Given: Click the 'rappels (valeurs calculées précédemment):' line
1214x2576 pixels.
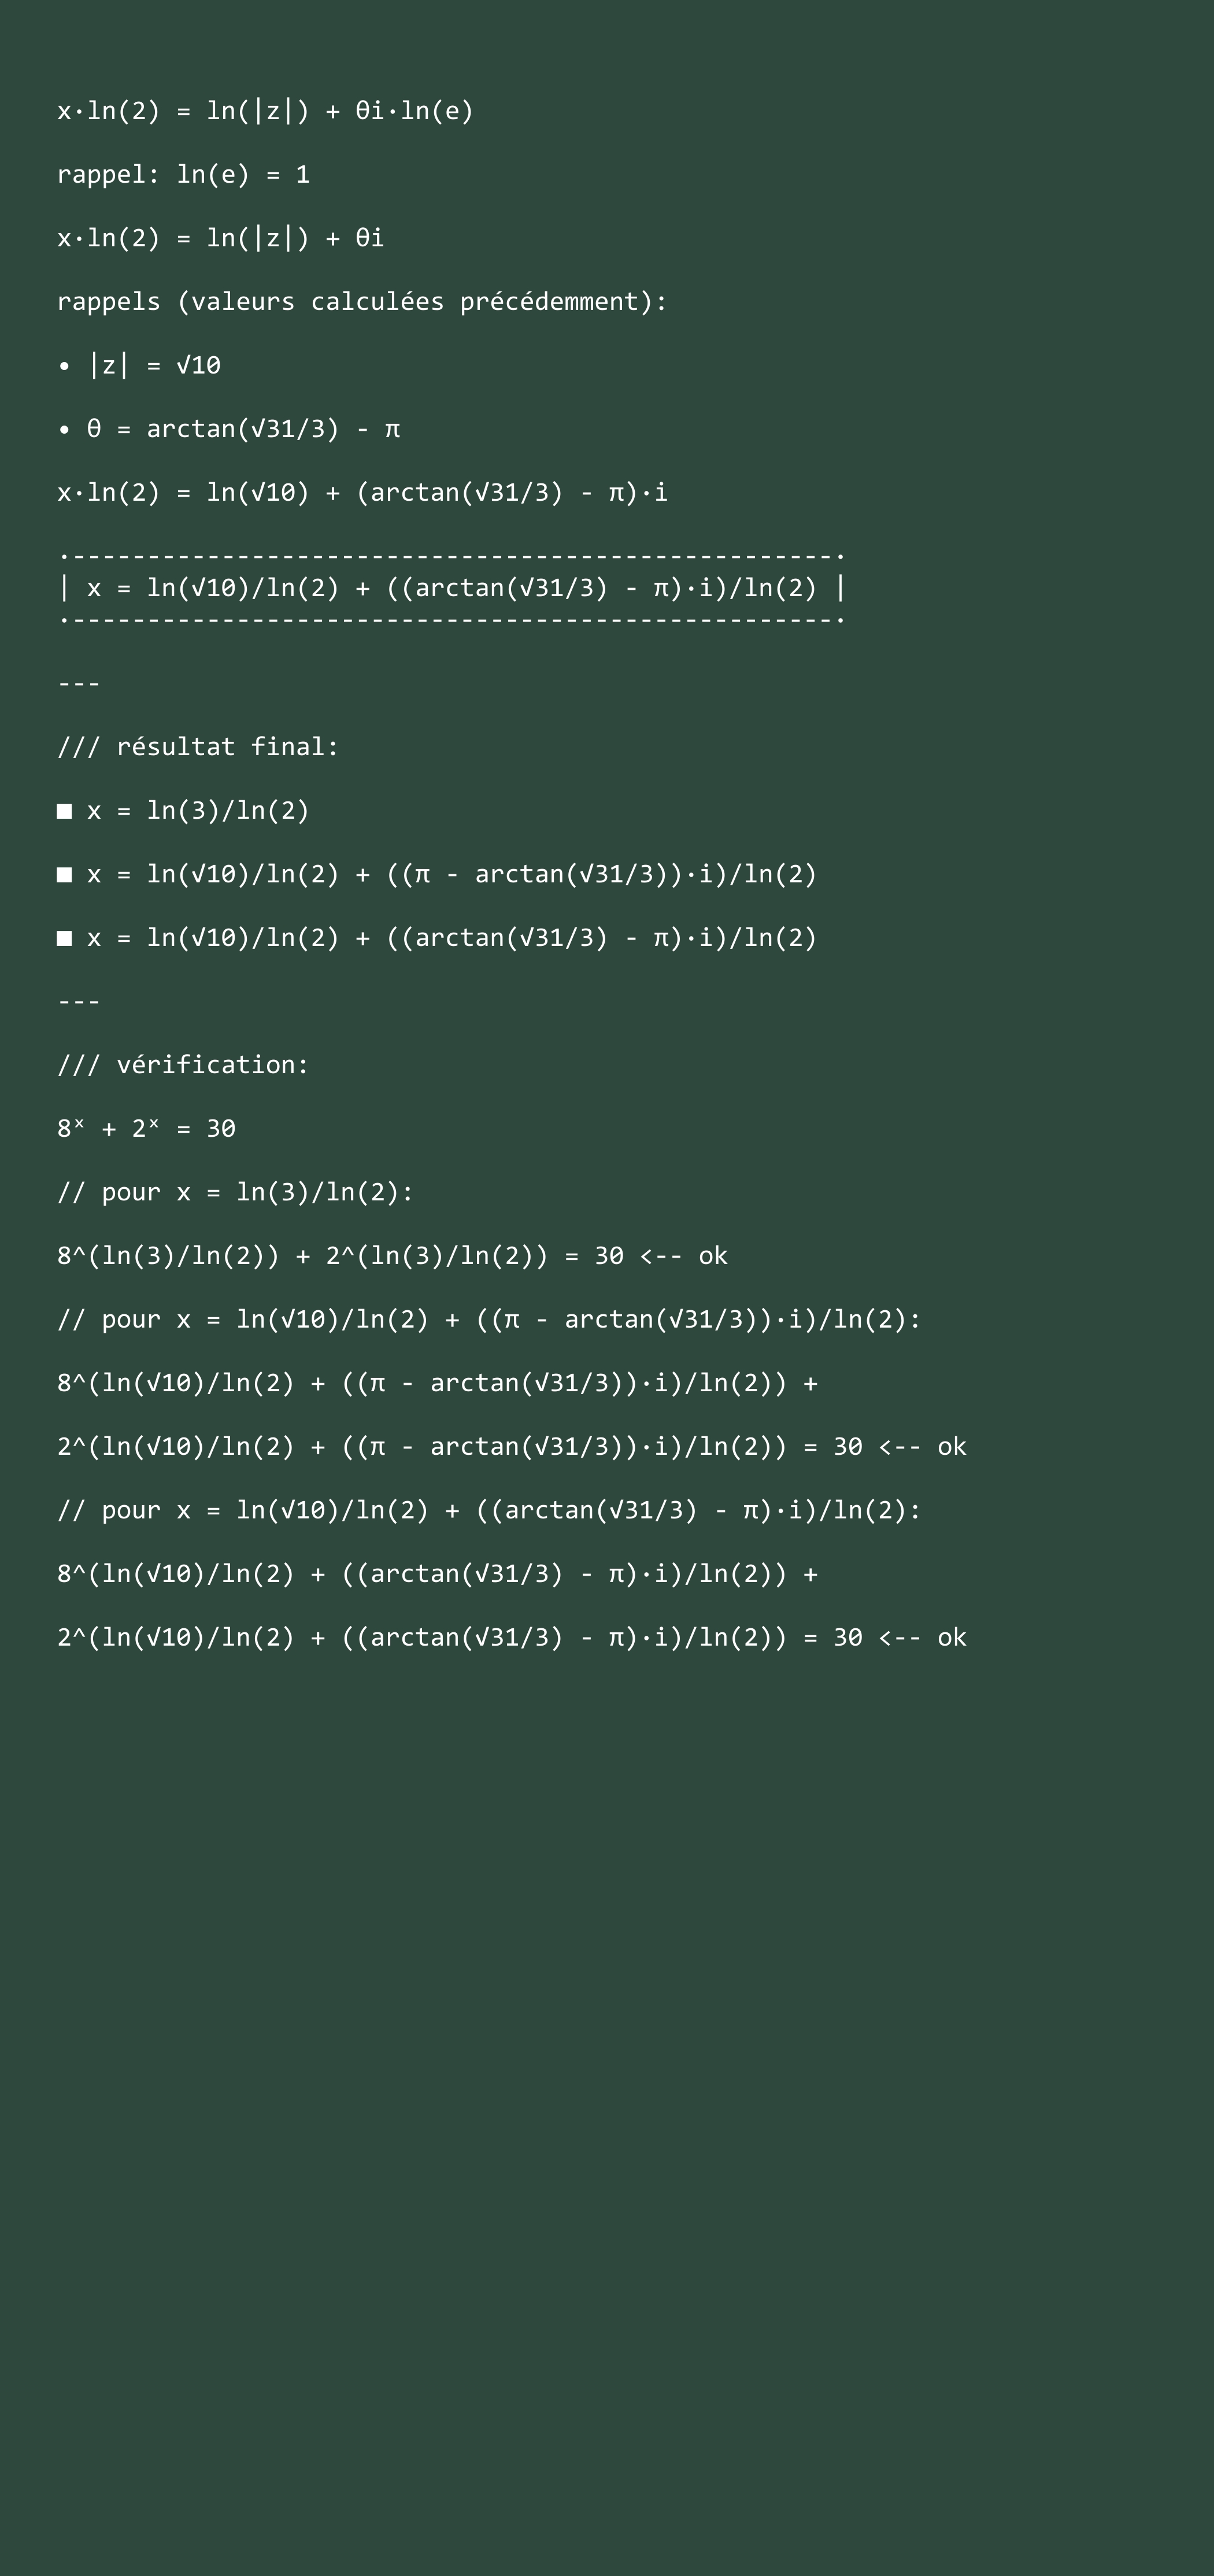Looking at the screenshot, I should point(362,302).
